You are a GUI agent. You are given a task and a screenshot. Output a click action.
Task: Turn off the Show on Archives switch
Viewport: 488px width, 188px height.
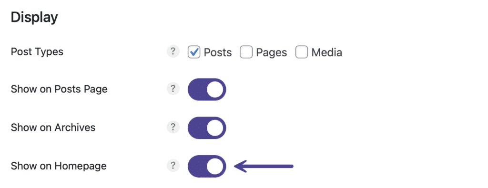pos(207,128)
